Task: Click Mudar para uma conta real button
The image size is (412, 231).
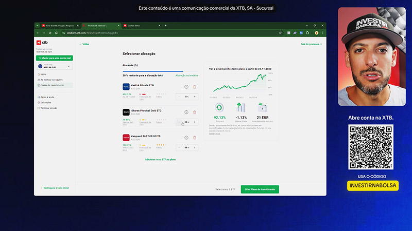Action: tap(55, 58)
